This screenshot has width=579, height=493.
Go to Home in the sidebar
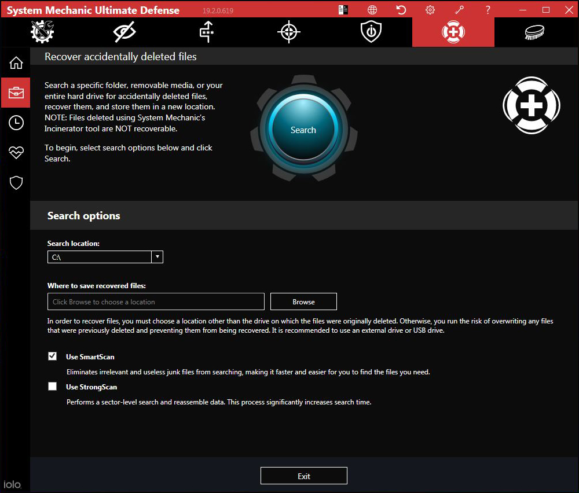point(16,62)
